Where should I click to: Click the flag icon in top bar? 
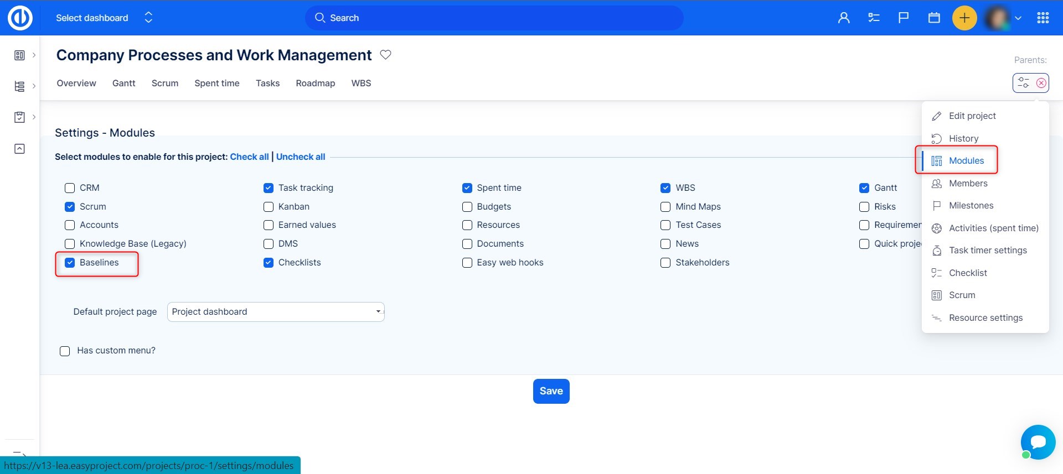(x=904, y=18)
